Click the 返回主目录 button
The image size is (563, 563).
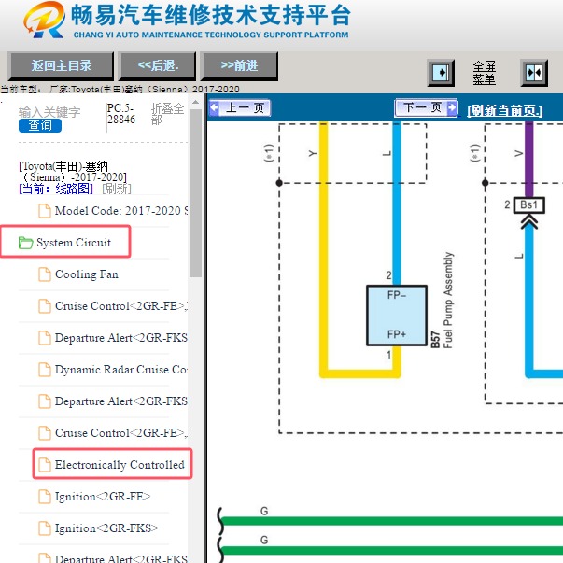61,66
